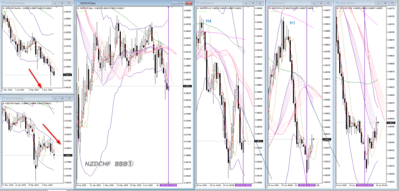
Task: Select the 'NZDCHF BBB①' text label on Daily chart
Action: 109,164
